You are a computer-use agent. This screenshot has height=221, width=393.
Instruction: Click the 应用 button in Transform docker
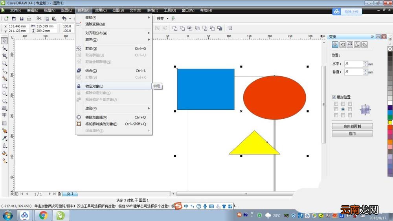352,134
